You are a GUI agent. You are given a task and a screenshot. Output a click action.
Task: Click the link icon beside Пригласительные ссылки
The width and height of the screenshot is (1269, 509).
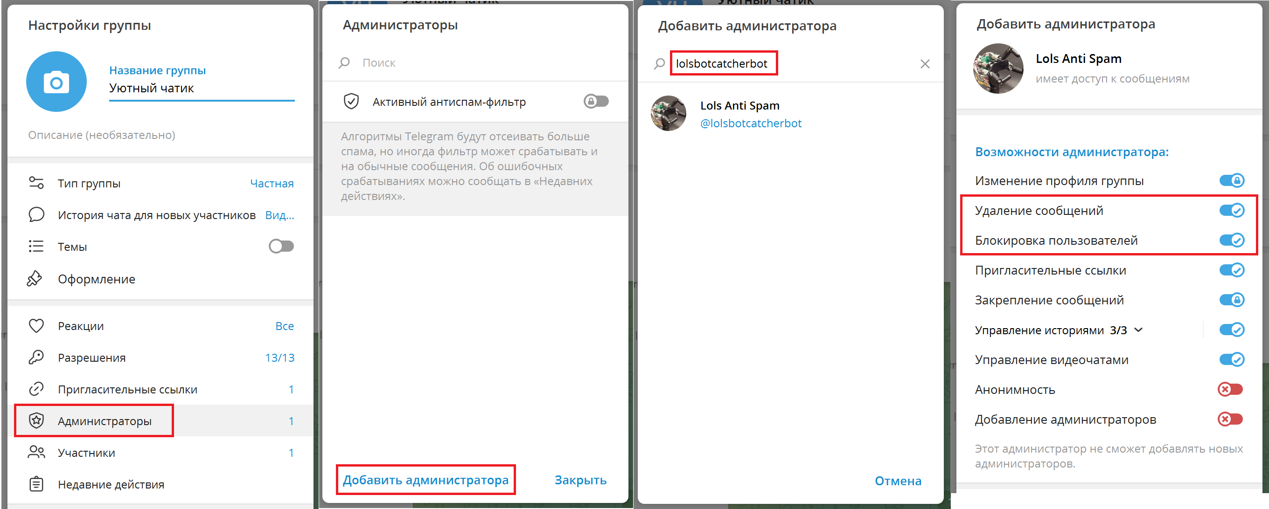[36, 389]
